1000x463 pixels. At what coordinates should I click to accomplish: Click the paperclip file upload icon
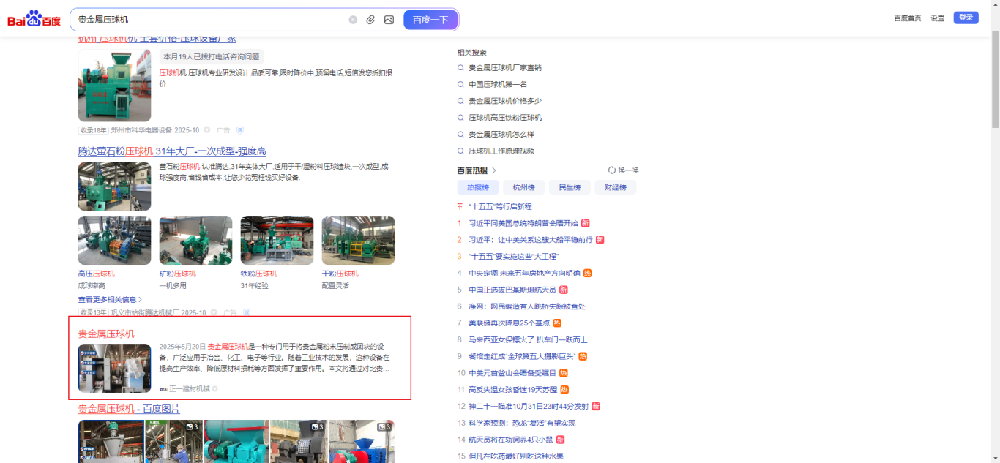(x=370, y=20)
